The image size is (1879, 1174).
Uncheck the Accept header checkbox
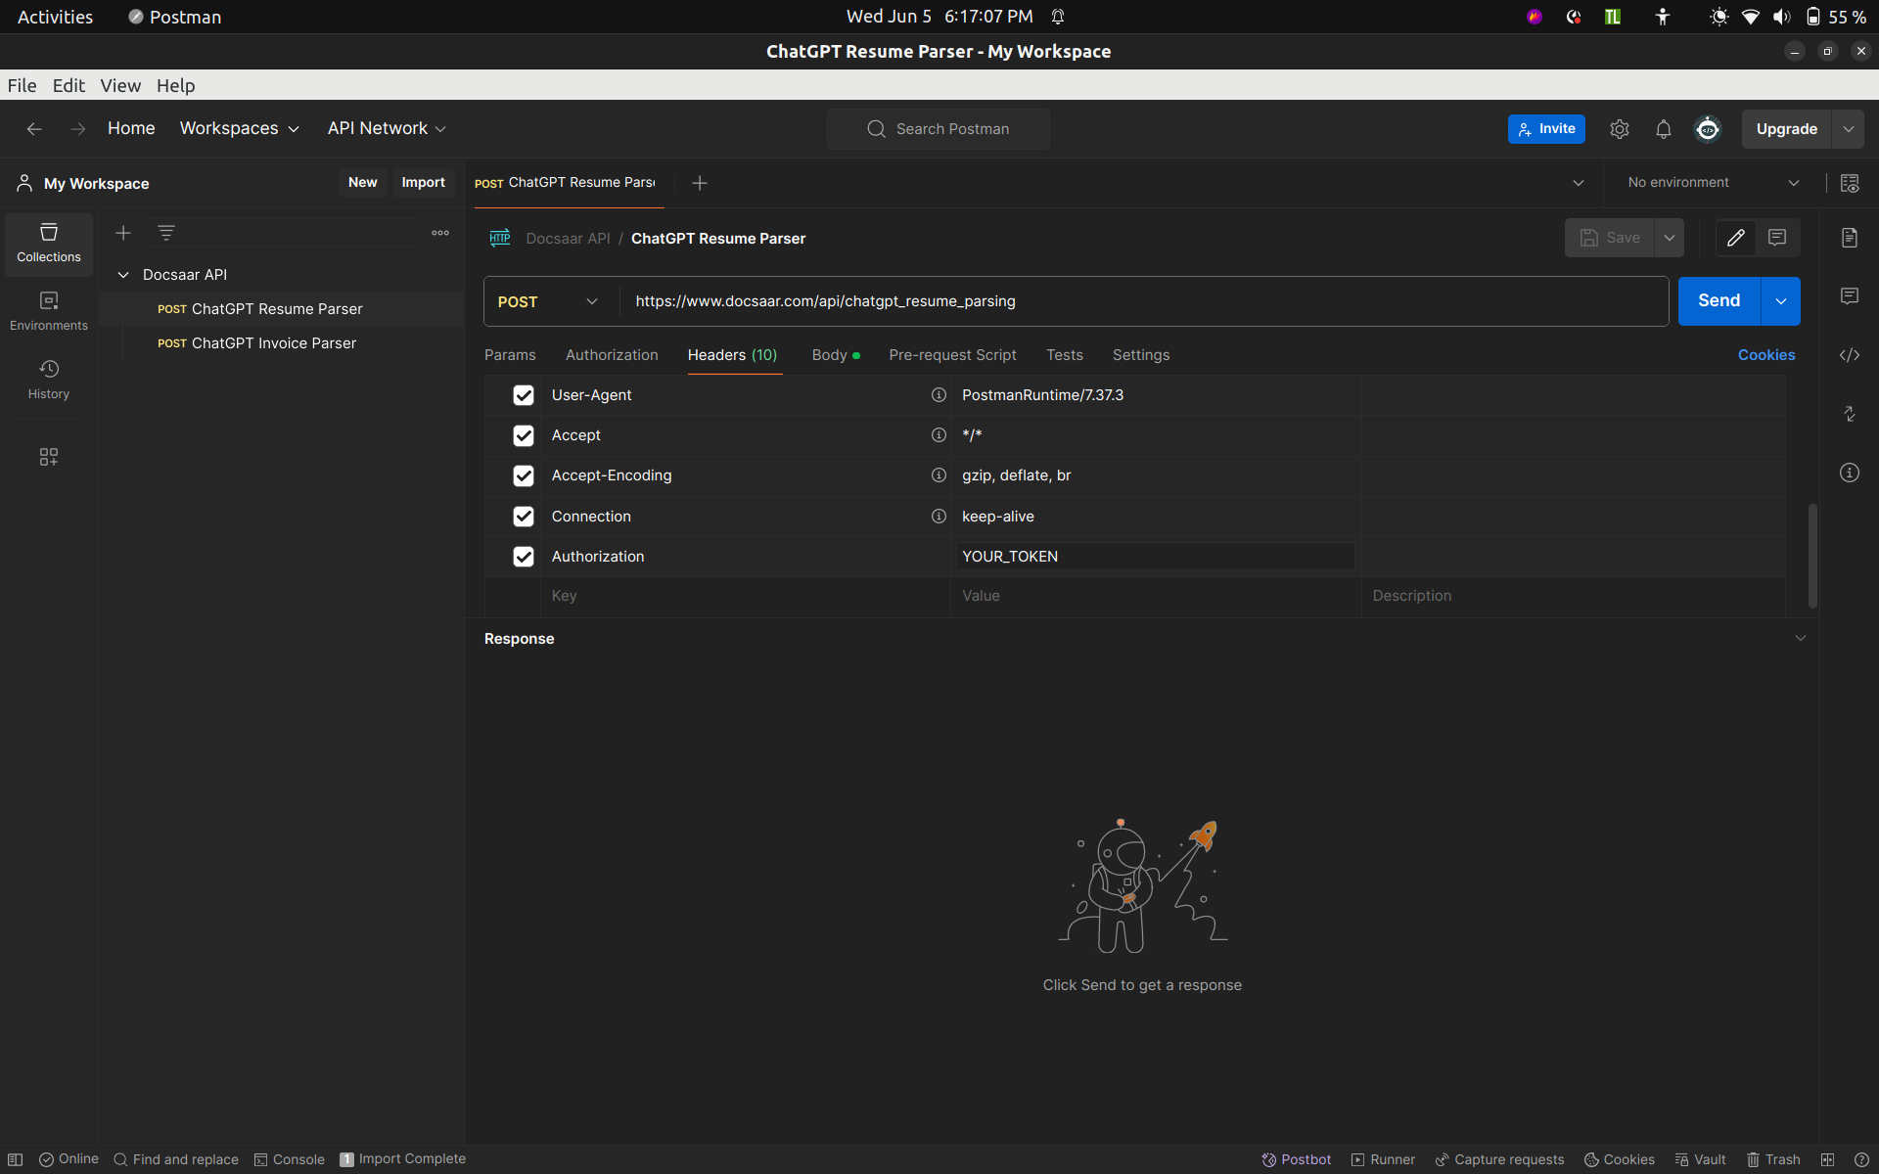coord(524,435)
